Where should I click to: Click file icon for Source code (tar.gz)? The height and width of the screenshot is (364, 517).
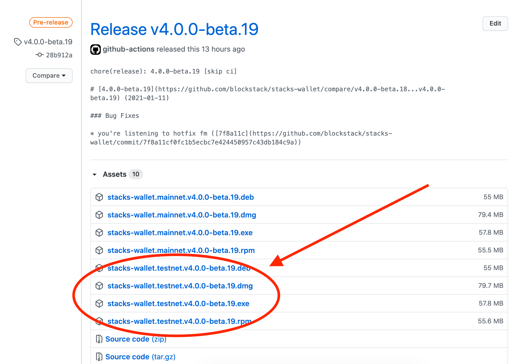click(x=99, y=357)
